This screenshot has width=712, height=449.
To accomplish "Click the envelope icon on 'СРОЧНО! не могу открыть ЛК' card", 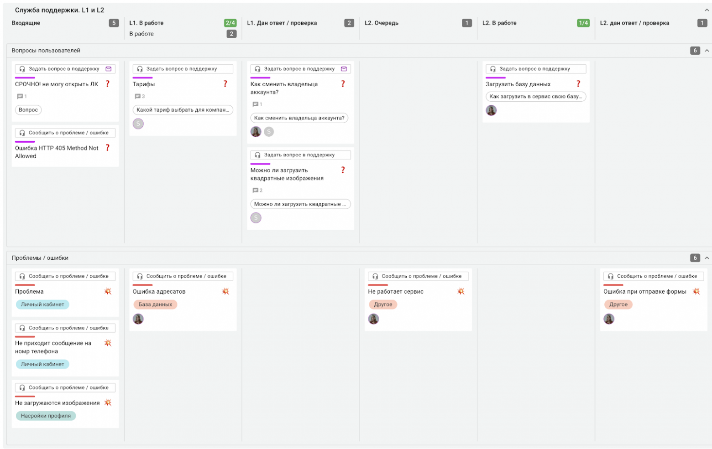I will pyautogui.click(x=109, y=69).
